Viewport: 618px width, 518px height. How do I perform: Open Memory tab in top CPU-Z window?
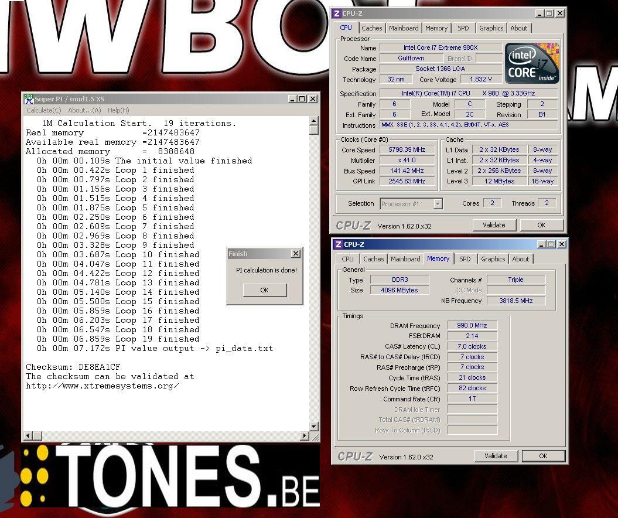(x=436, y=28)
